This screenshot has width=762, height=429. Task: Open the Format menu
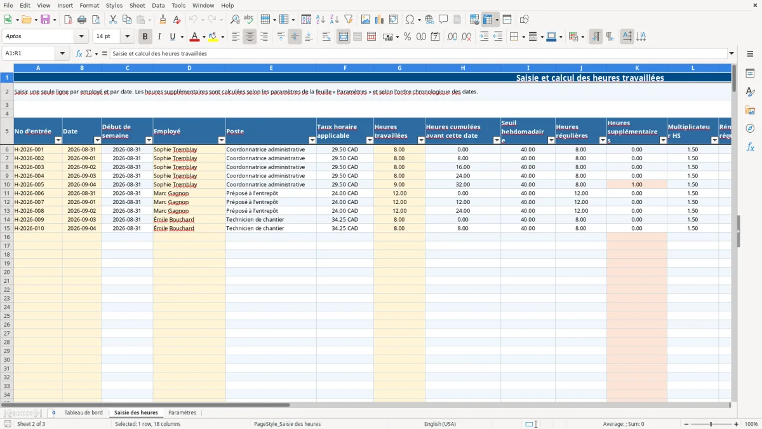point(90,5)
